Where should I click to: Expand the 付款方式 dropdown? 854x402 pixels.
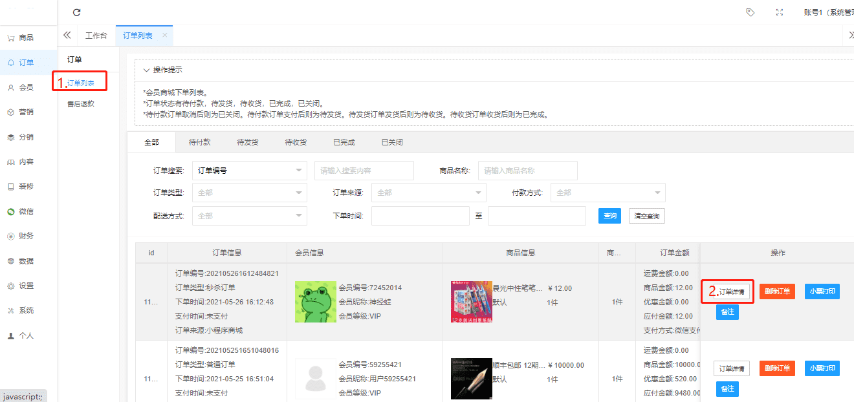point(608,193)
